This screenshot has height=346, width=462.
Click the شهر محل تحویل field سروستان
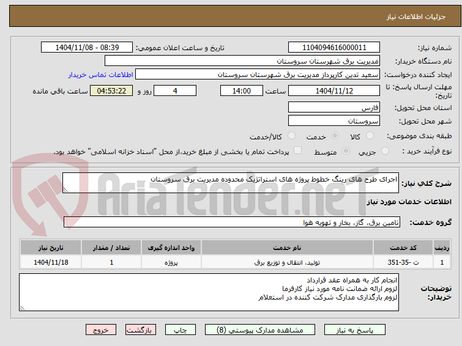(334, 120)
